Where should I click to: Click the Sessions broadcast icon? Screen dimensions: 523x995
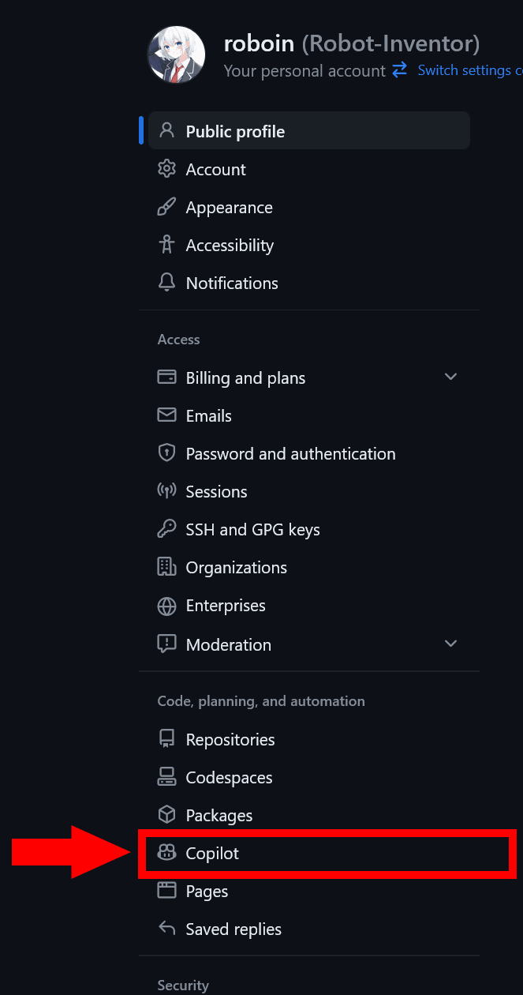click(166, 491)
